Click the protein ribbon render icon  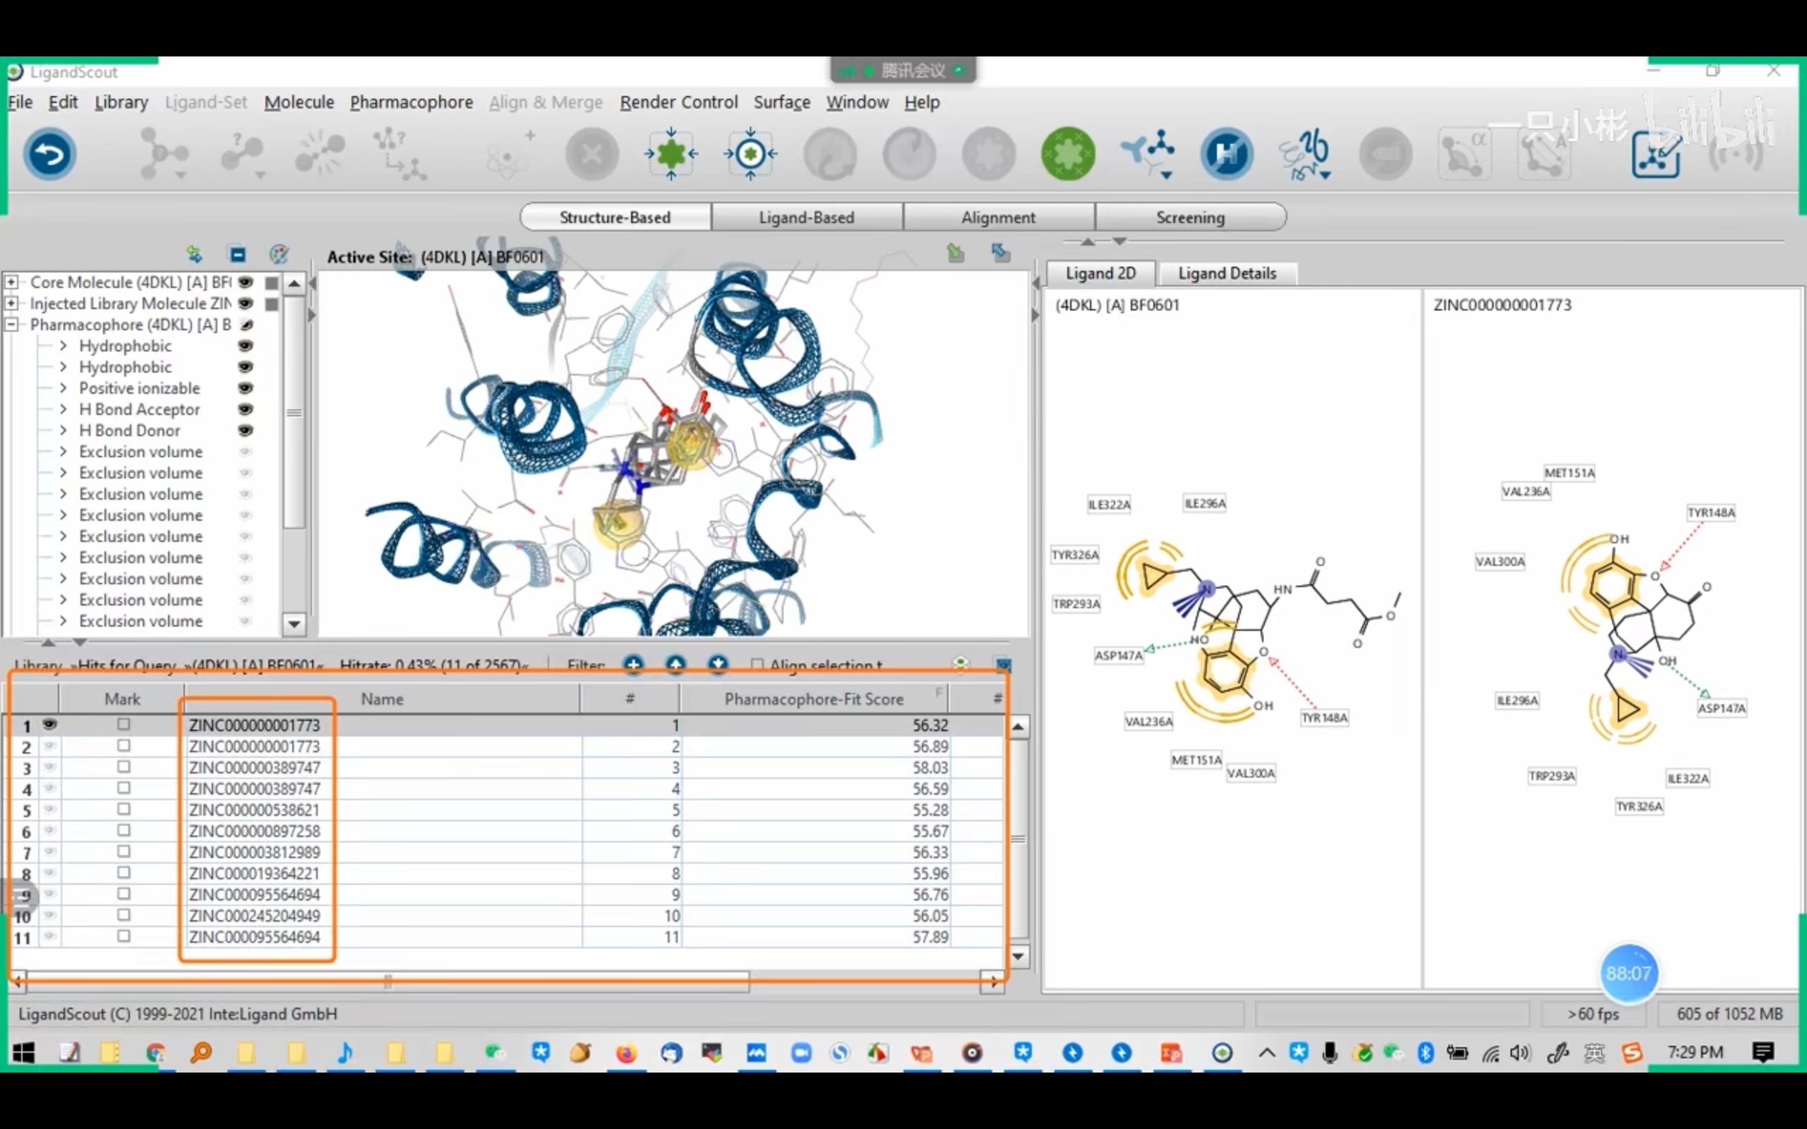[x=1304, y=155]
